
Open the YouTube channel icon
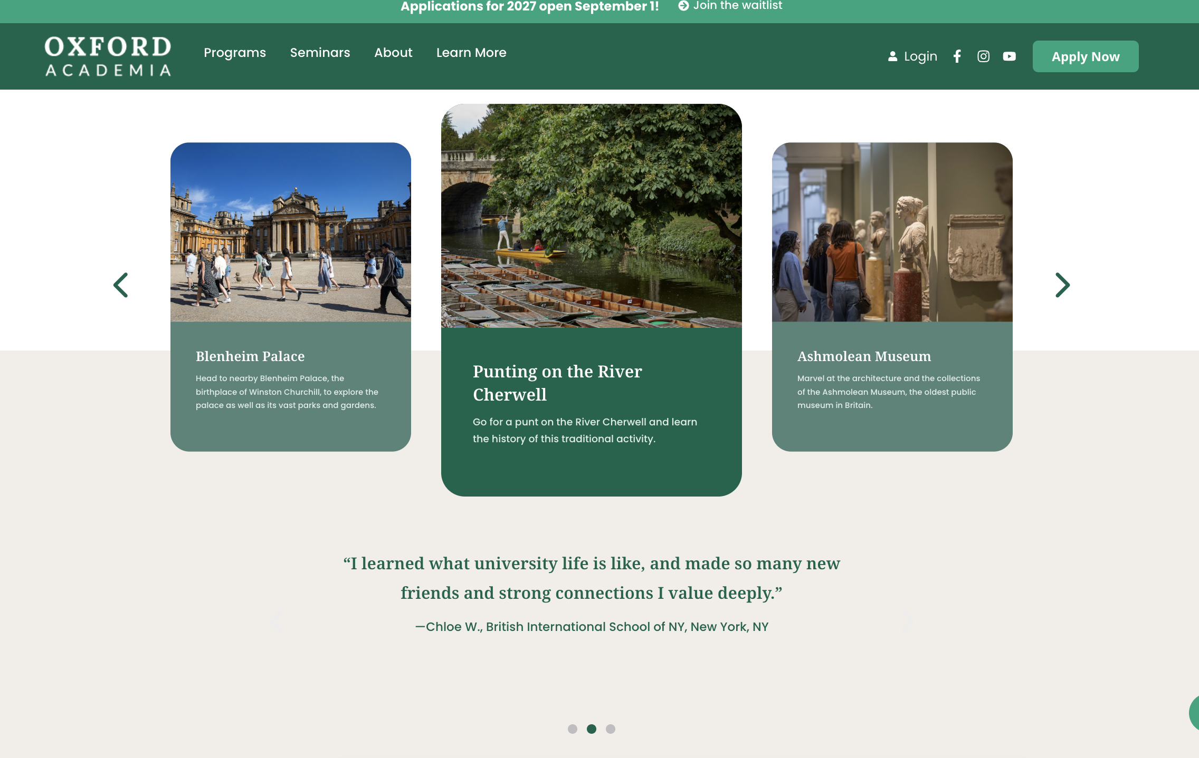pos(1009,56)
